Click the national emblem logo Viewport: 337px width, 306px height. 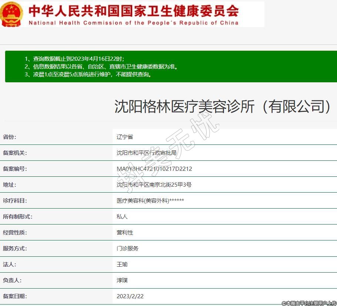tap(12, 14)
